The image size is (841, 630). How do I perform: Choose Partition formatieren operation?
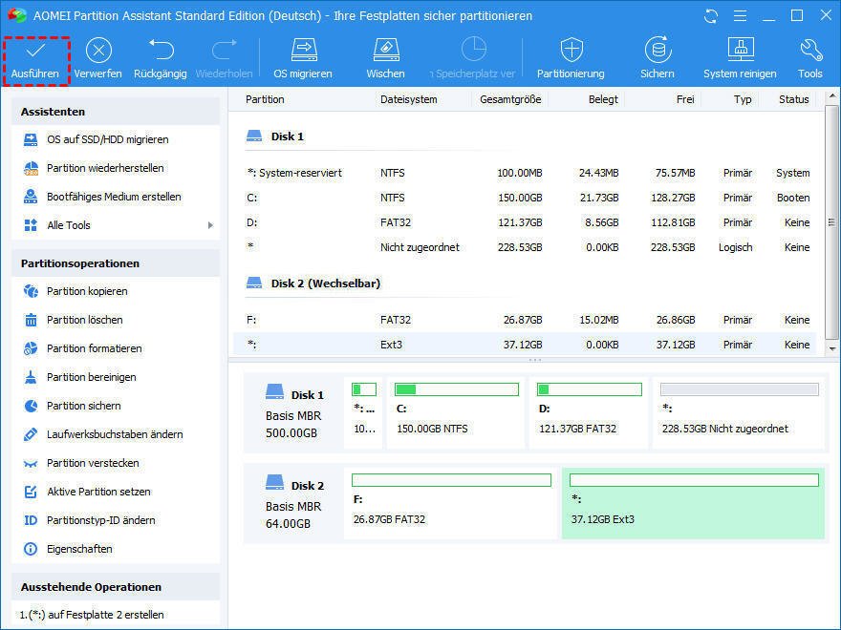94,348
